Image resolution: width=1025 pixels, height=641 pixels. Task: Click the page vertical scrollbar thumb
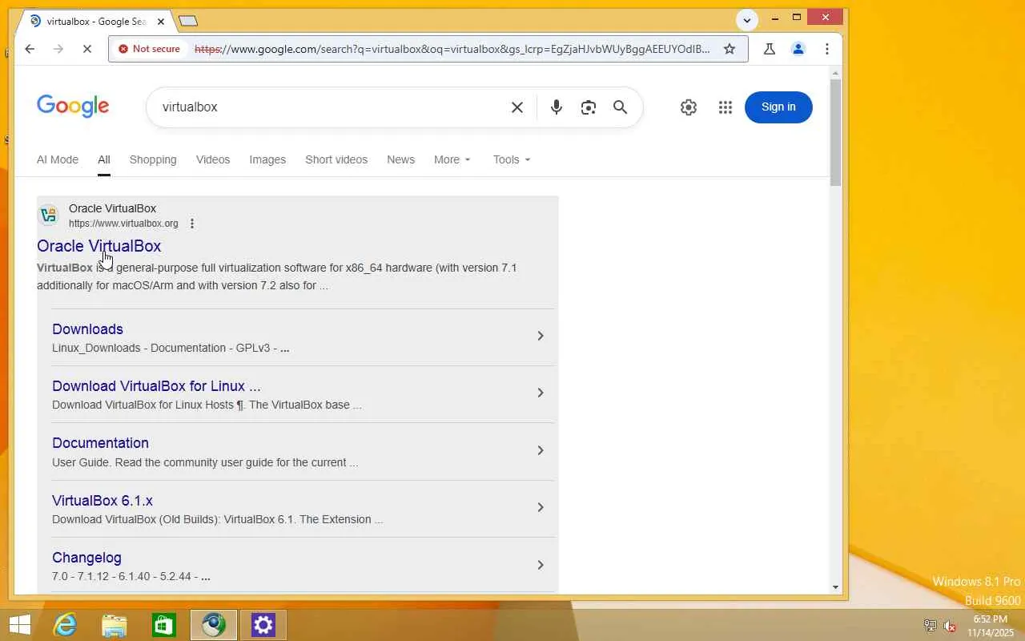(x=835, y=132)
